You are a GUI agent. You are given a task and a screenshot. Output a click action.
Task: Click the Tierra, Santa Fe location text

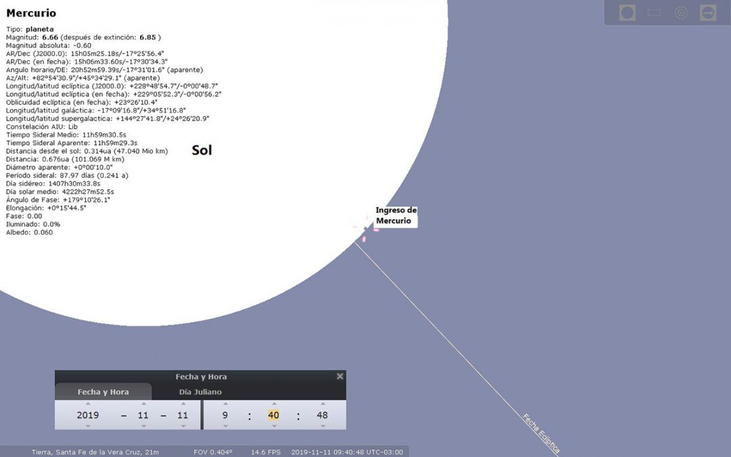[95, 452]
